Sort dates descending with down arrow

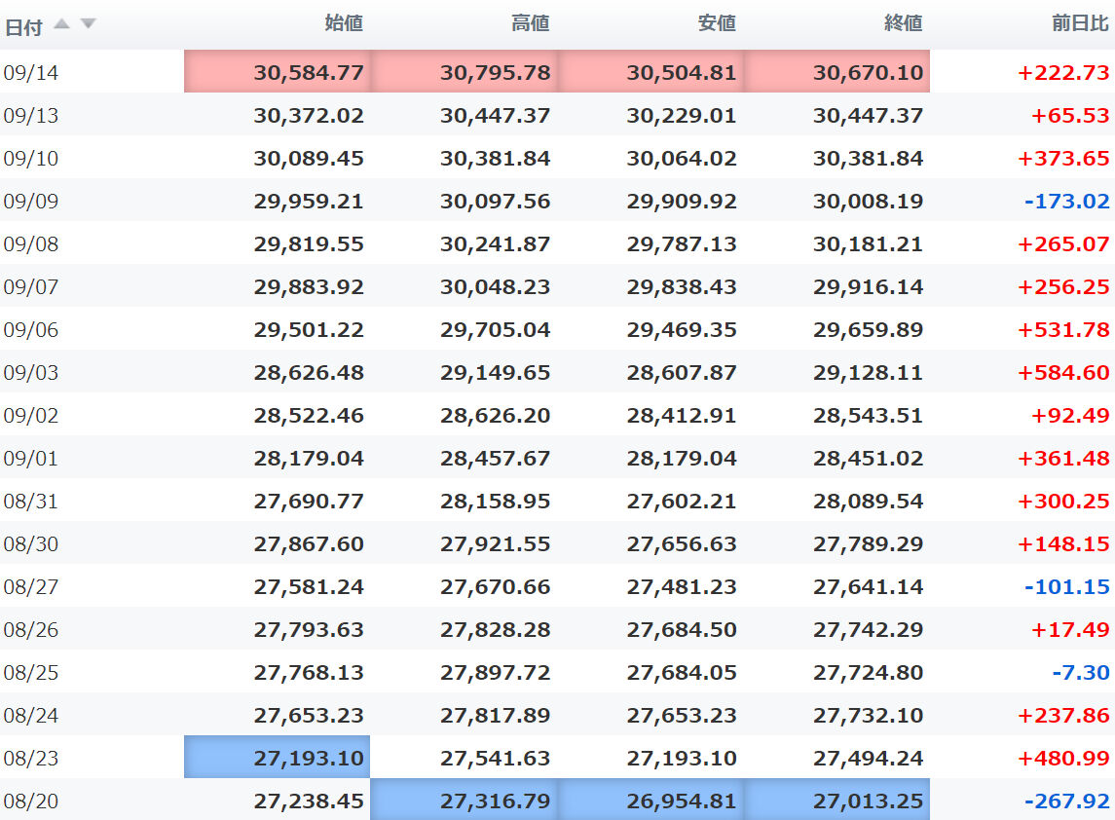coord(88,24)
